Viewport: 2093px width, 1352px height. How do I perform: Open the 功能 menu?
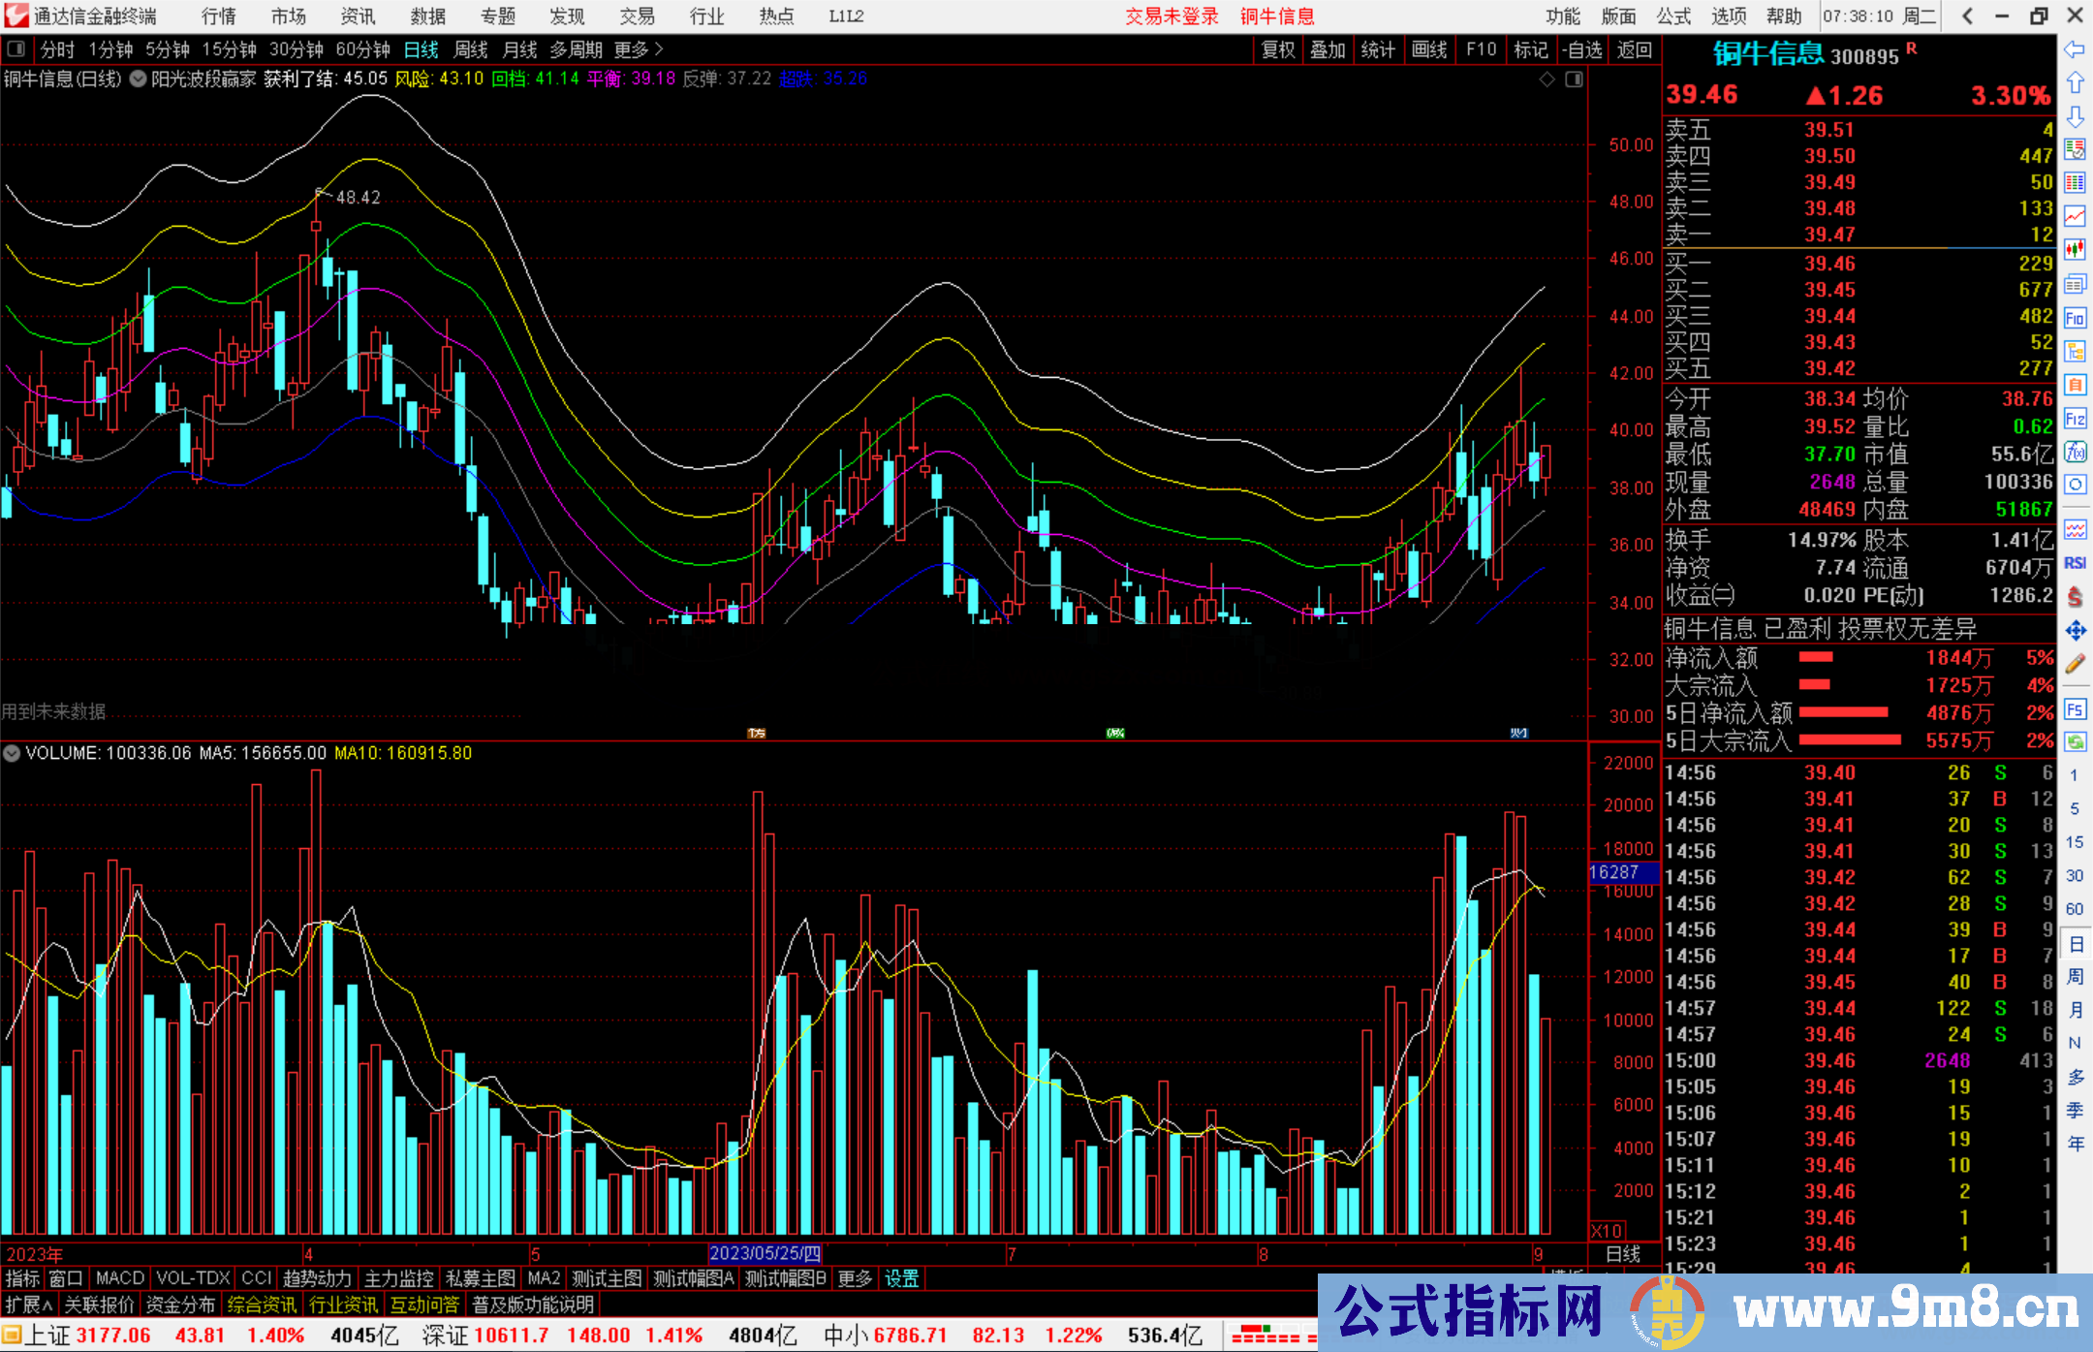point(1563,16)
